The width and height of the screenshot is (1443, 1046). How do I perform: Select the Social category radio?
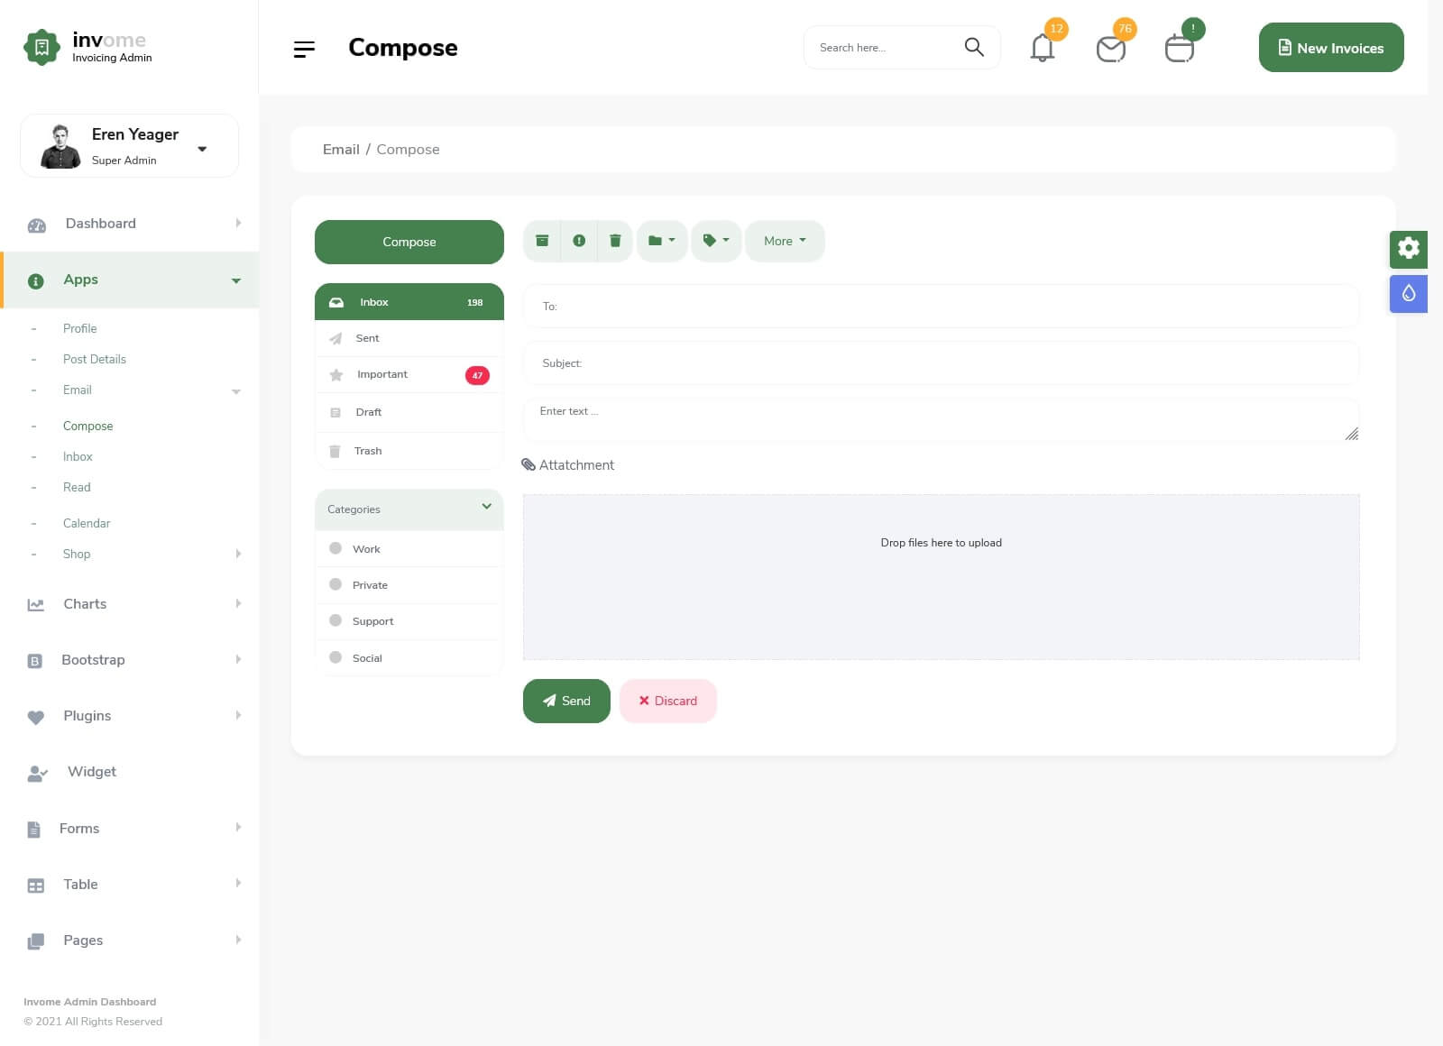(x=335, y=657)
